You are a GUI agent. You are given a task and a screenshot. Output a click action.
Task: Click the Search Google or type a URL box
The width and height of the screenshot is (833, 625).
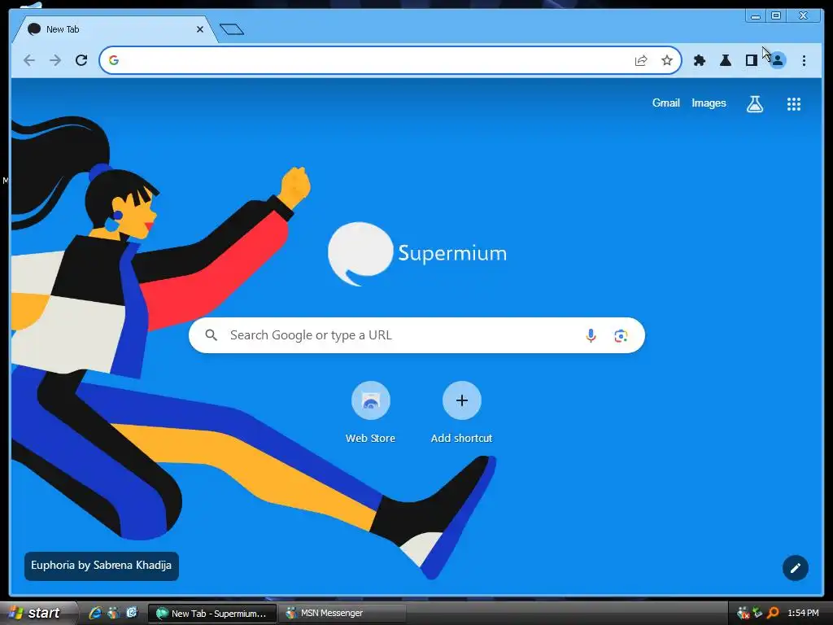[416, 335]
